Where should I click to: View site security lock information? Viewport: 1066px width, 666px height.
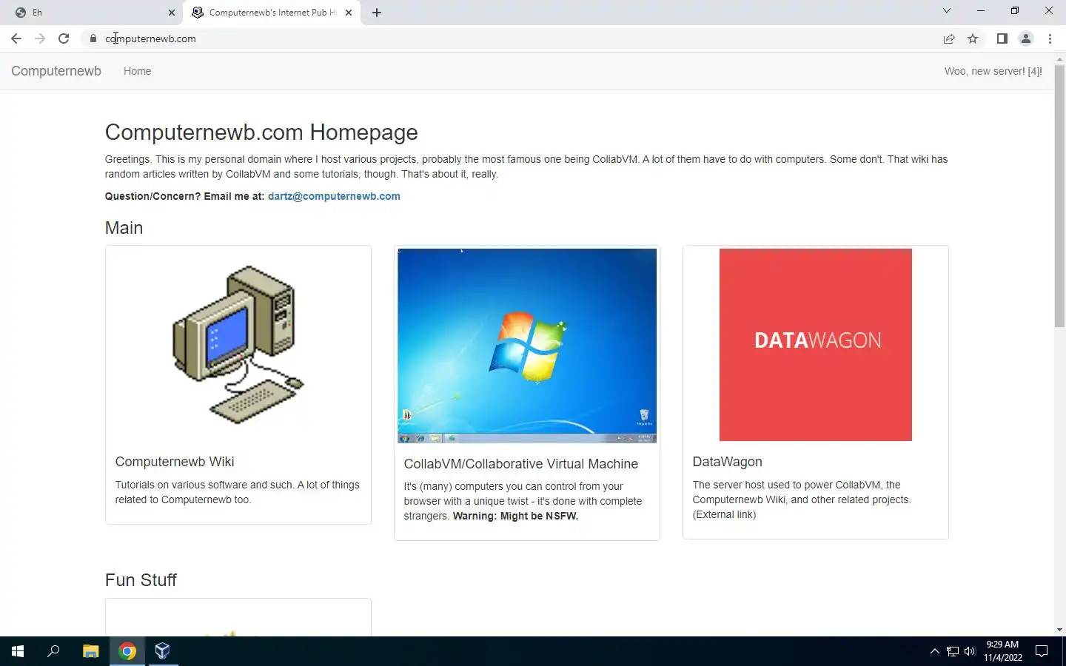tap(93, 38)
